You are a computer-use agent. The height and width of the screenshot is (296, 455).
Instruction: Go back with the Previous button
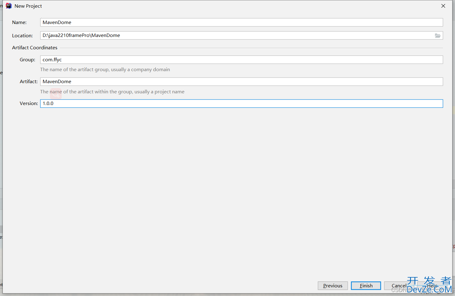coord(333,286)
